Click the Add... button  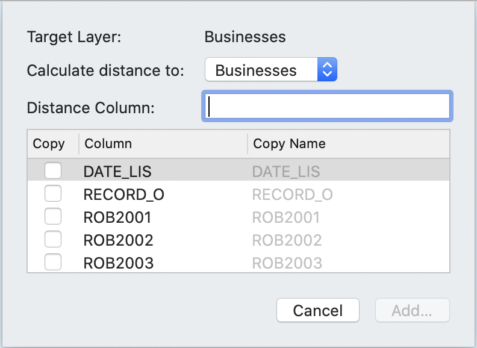pyautogui.click(x=412, y=310)
